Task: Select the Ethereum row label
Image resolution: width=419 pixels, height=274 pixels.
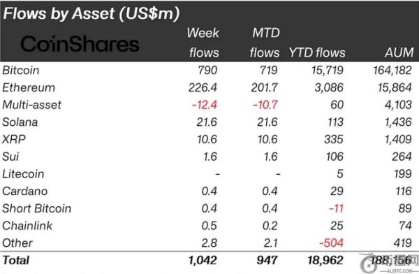Action: [x=29, y=88]
